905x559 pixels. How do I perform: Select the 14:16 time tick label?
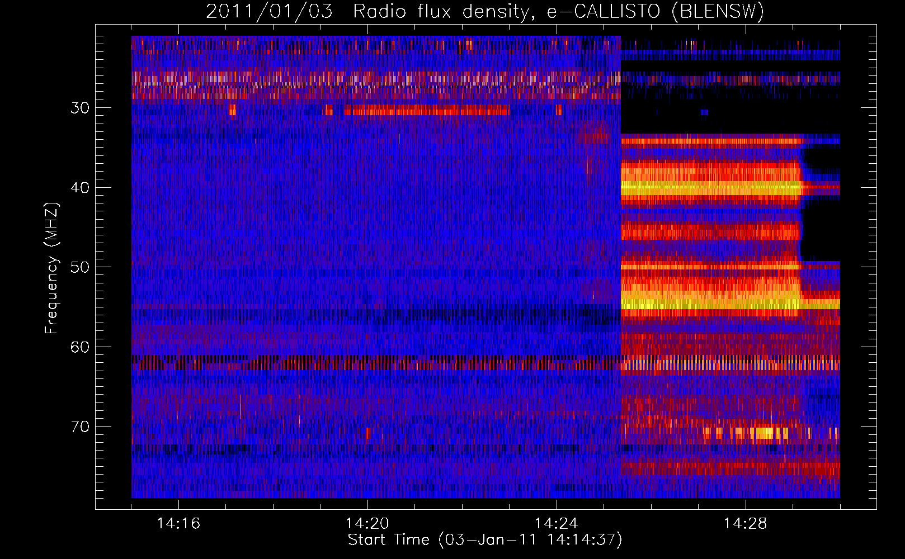coord(178,523)
